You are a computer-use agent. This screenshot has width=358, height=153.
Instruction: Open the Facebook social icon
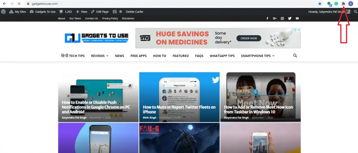(x=267, y=19)
